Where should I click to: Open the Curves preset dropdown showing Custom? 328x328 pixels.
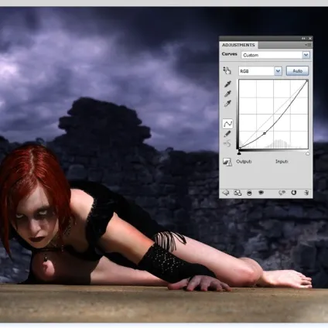[x=275, y=55]
